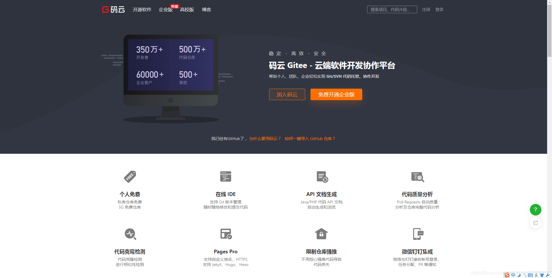Image resolution: width=552 pixels, height=278 pixels.
Task: Click the 500万+ 代码仓库 statistic
Action: point(192,52)
